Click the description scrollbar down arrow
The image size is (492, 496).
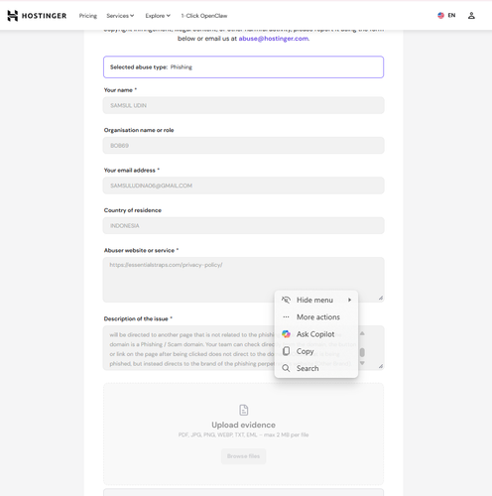tap(362, 363)
